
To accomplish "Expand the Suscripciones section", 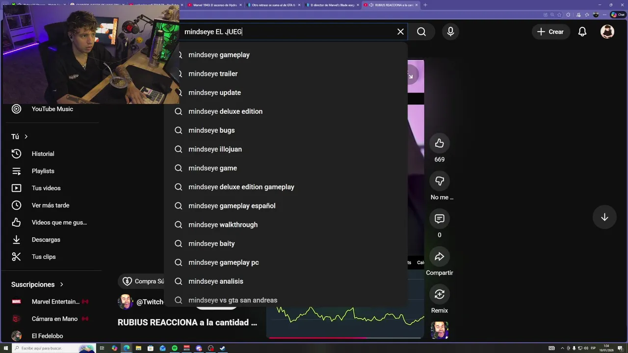I will coord(38,284).
